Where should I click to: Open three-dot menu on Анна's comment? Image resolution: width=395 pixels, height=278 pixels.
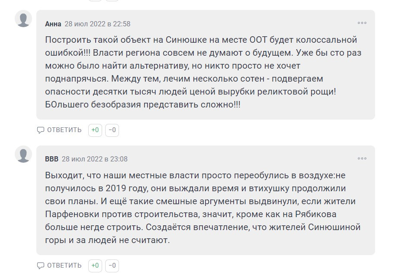(x=362, y=23)
